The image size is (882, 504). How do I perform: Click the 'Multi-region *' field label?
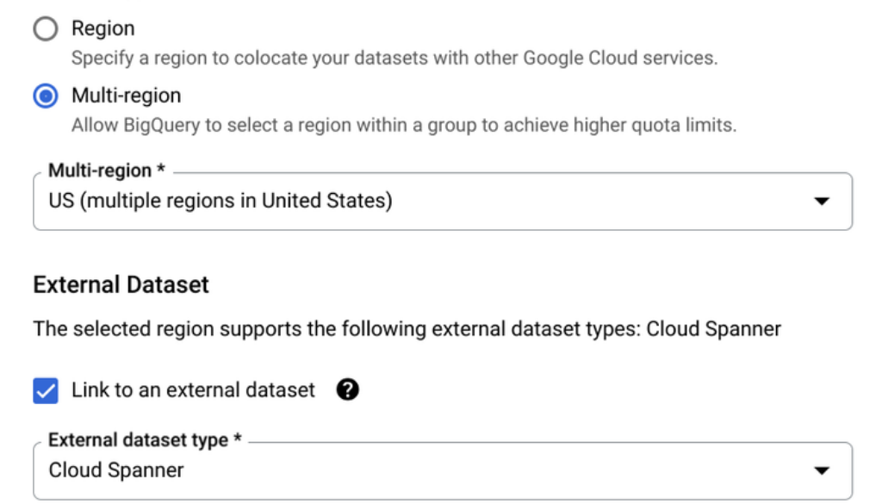(x=106, y=171)
